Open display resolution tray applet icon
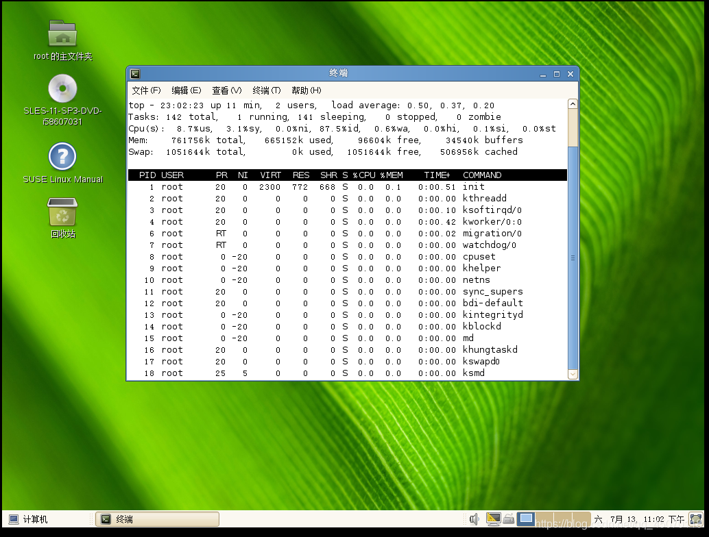Screen dimensions: 709x537 pos(493,519)
